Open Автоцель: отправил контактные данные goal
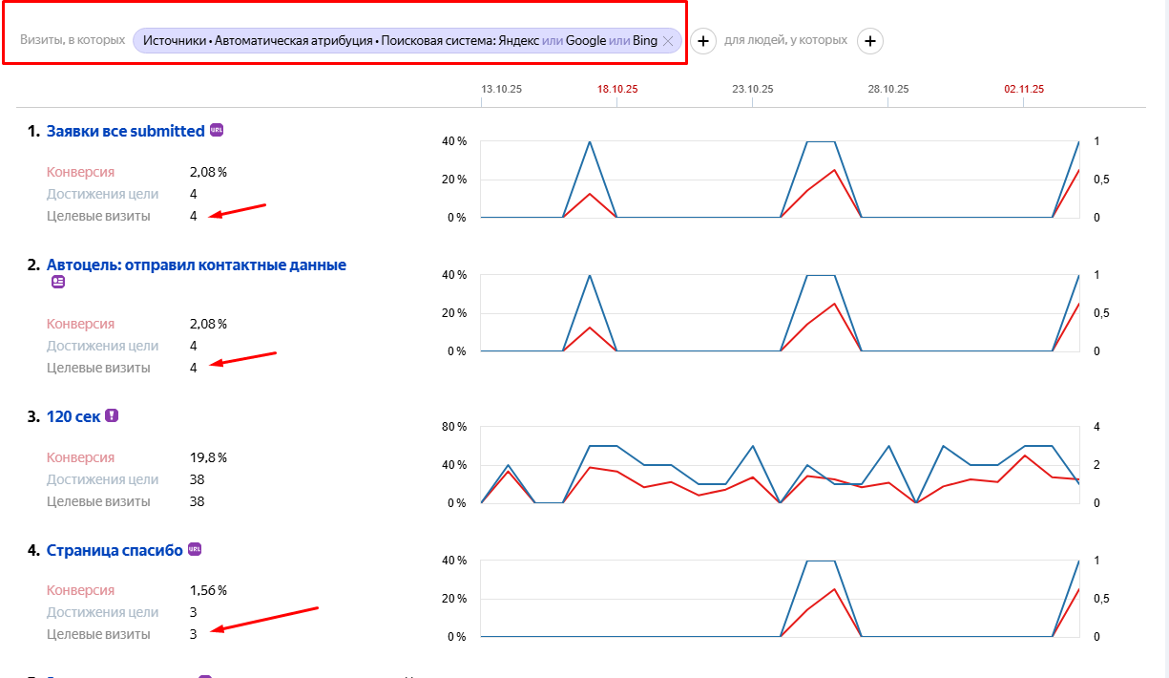 click(x=196, y=265)
